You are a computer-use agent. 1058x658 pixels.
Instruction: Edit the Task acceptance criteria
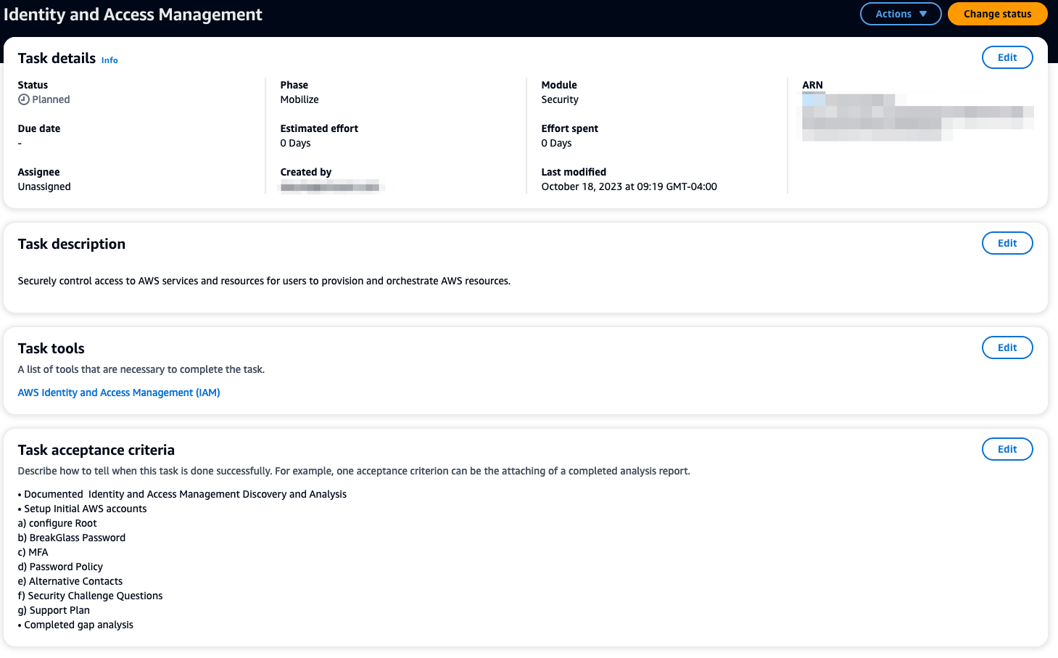(x=1007, y=449)
